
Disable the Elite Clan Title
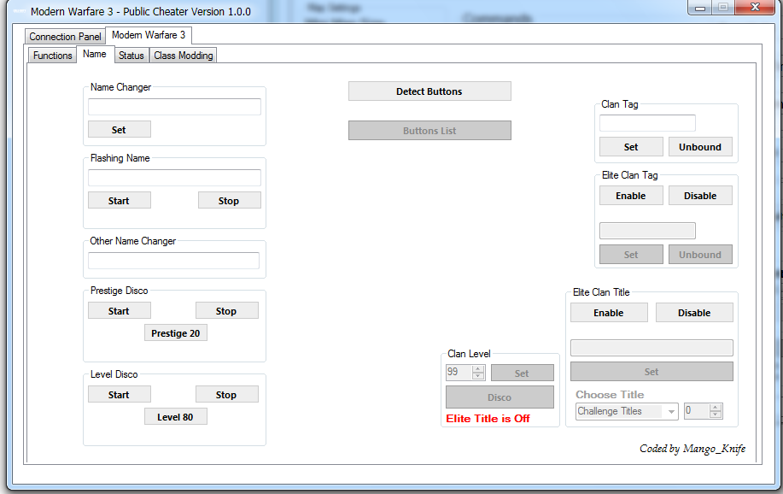(x=694, y=313)
